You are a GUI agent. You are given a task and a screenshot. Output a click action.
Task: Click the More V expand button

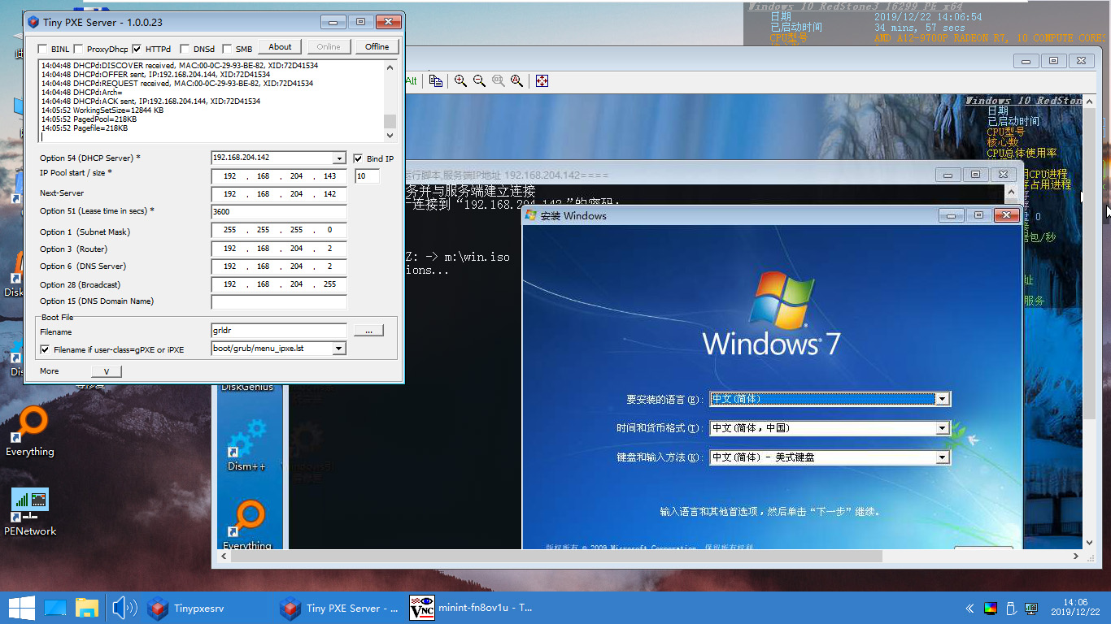pyautogui.click(x=106, y=370)
